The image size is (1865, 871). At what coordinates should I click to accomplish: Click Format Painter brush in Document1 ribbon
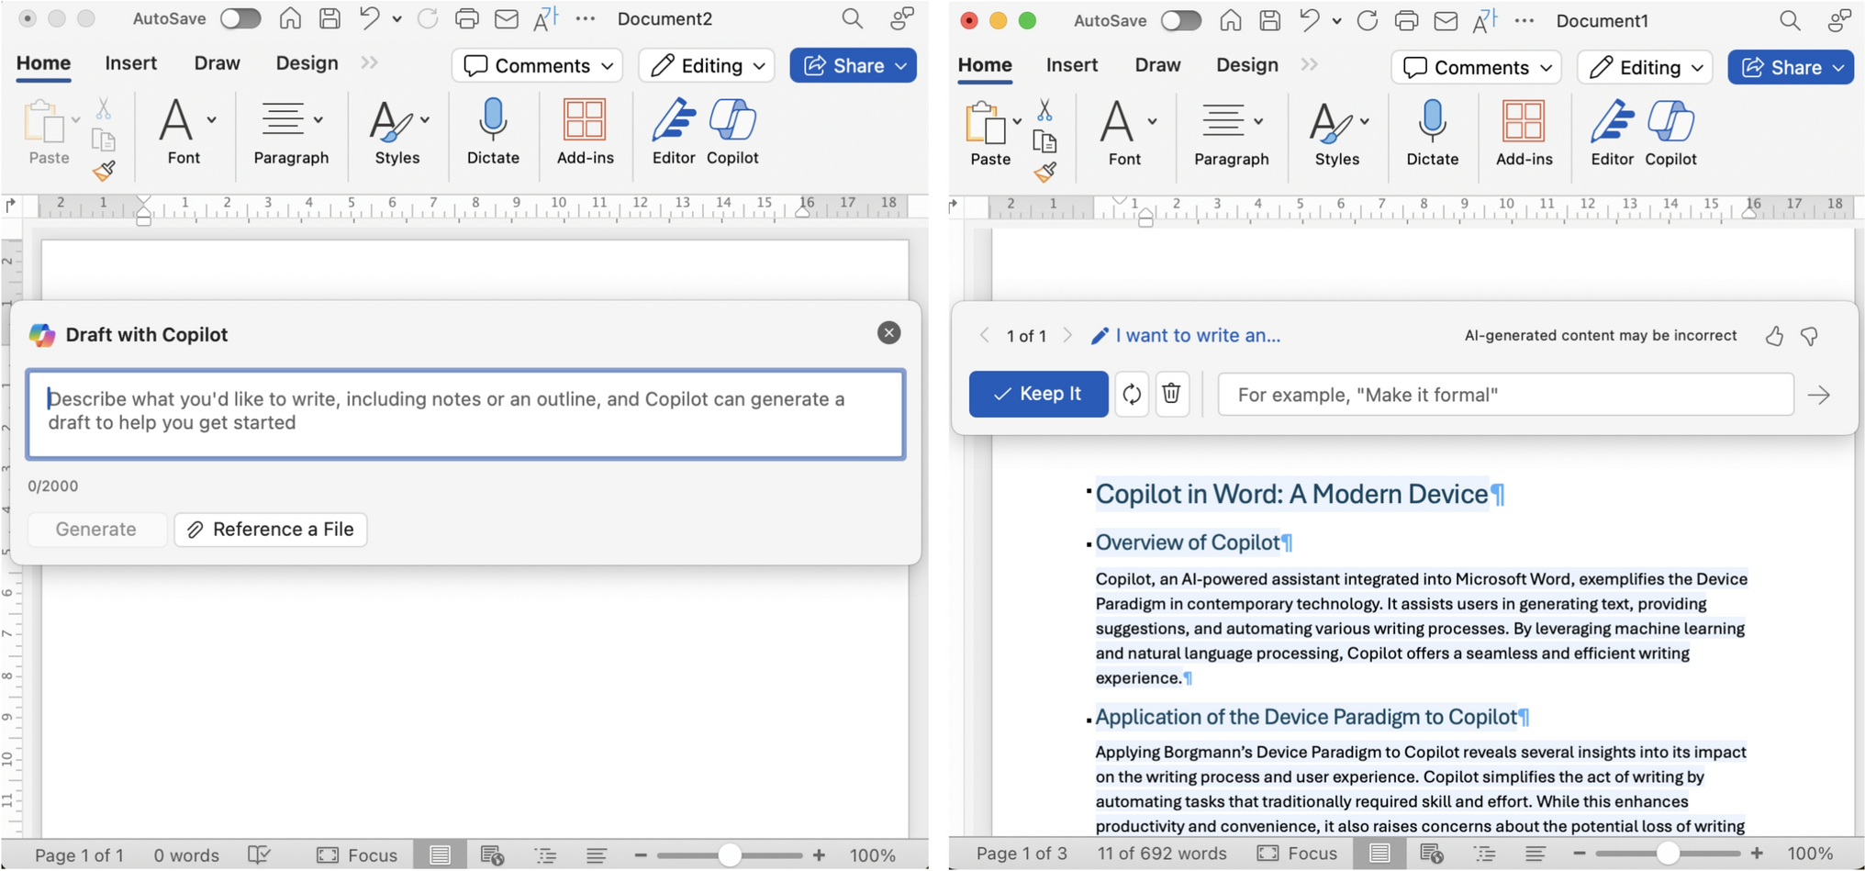[x=1044, y=172]
